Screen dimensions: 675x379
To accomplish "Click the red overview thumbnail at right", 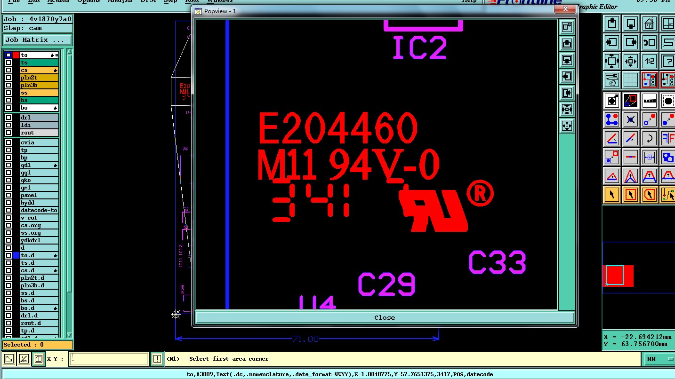I will click(x=618, y=276).
